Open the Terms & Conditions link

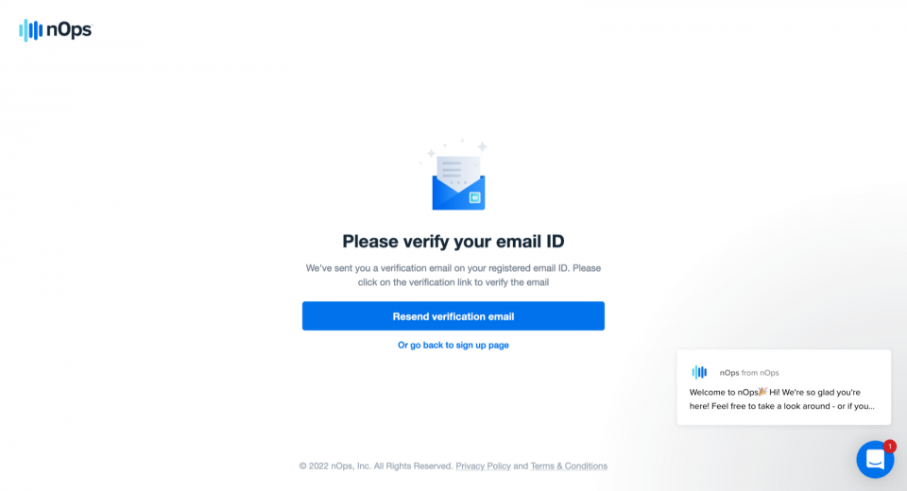pos(569,466)
